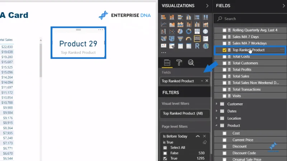This screenshot has height=161, width=287.
Task: Select the KPI visualization
Action: click(x=163, y=46)
